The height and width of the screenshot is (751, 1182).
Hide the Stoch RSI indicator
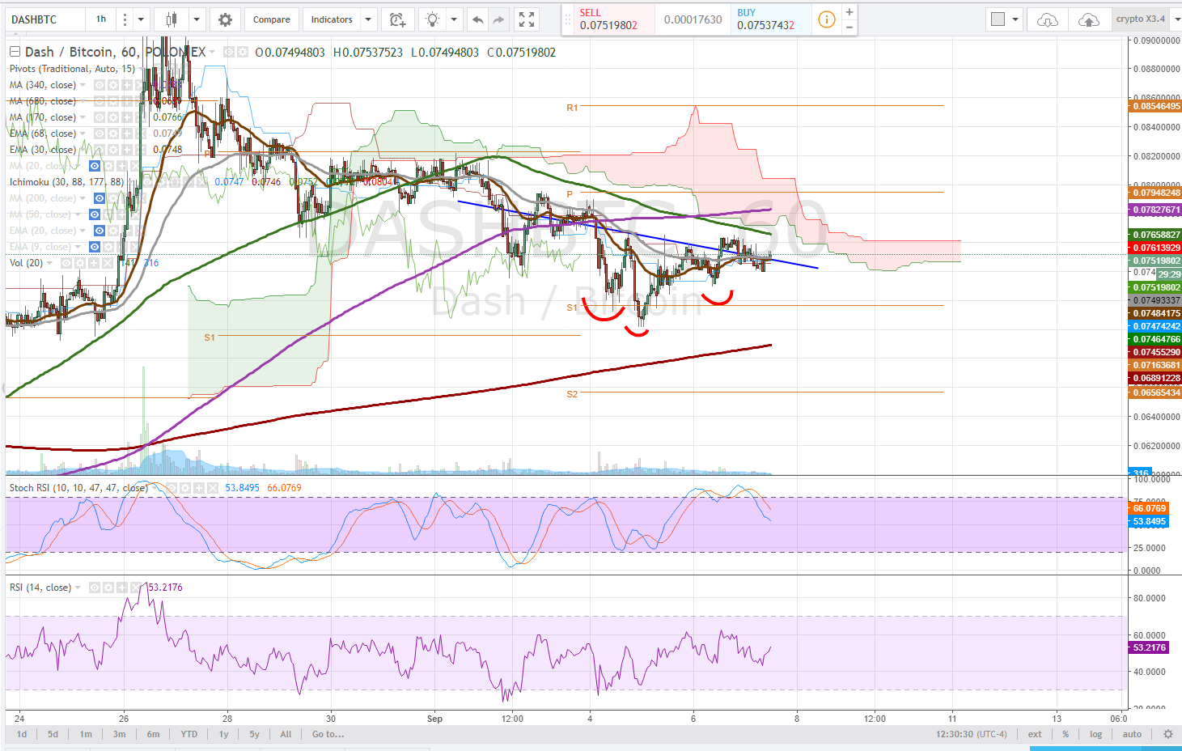172,488
